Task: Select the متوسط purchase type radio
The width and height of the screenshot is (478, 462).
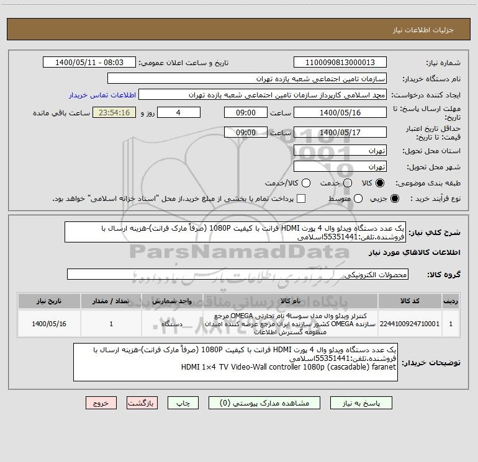Action: [x=358, y=198]
